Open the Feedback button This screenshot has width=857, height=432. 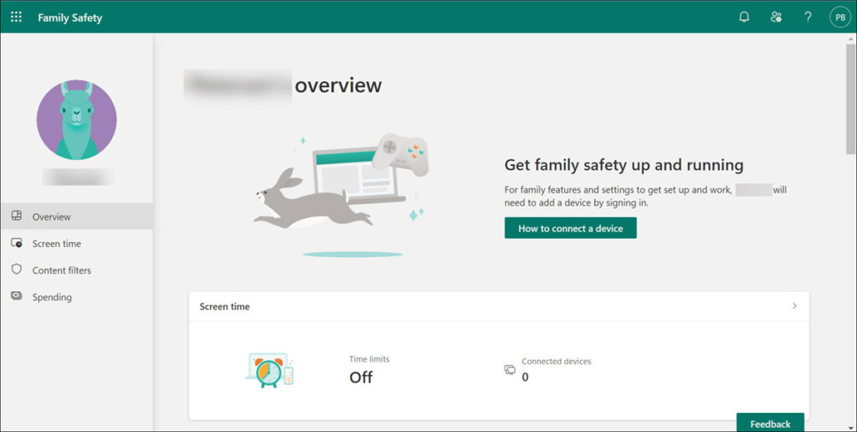point(770,423)
